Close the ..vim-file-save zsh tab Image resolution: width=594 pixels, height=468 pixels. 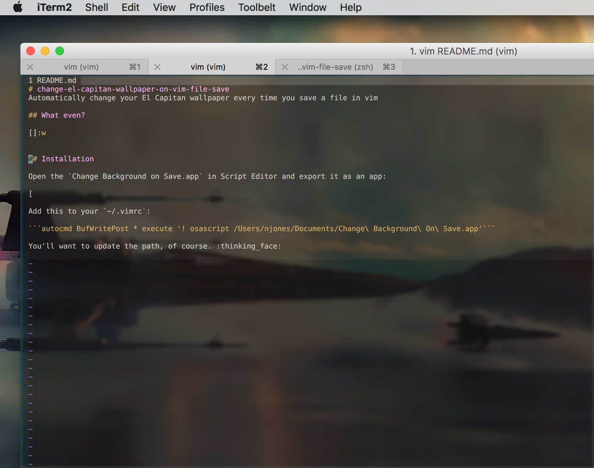point(285,67)
